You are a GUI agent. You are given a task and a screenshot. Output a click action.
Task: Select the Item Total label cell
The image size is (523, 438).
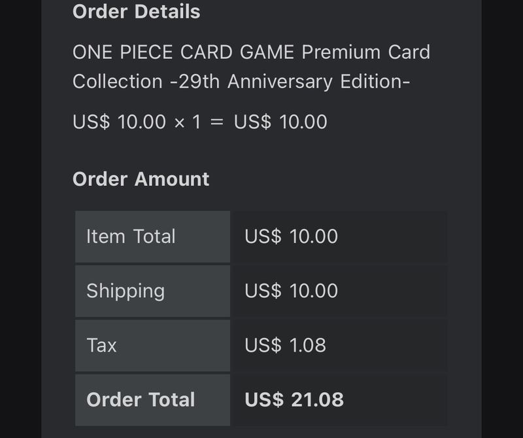tap(153, 236)
